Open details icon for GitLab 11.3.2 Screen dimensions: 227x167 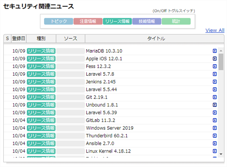point(215,120)
